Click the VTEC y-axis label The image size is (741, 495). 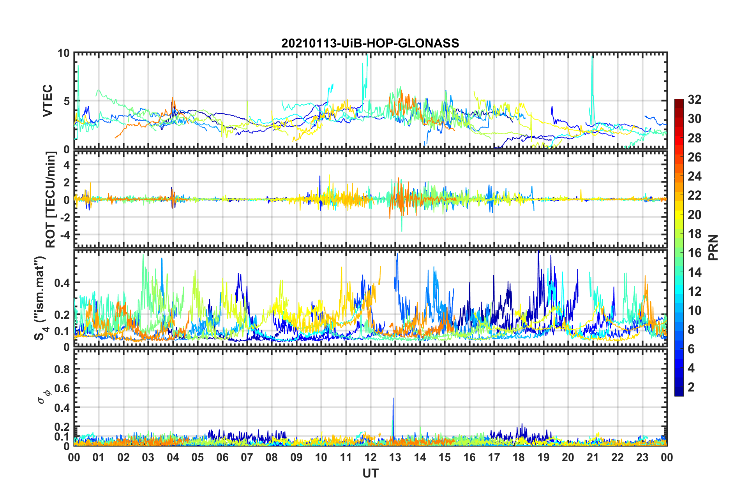tap(48, 101)
